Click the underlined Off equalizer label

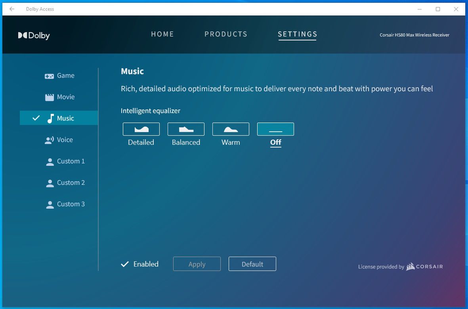(276, 142)
